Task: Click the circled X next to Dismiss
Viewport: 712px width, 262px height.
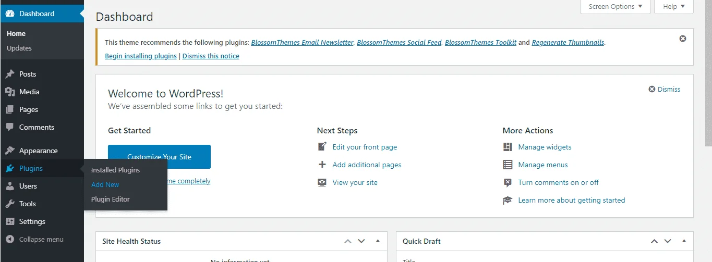Action: click(651, 89)
